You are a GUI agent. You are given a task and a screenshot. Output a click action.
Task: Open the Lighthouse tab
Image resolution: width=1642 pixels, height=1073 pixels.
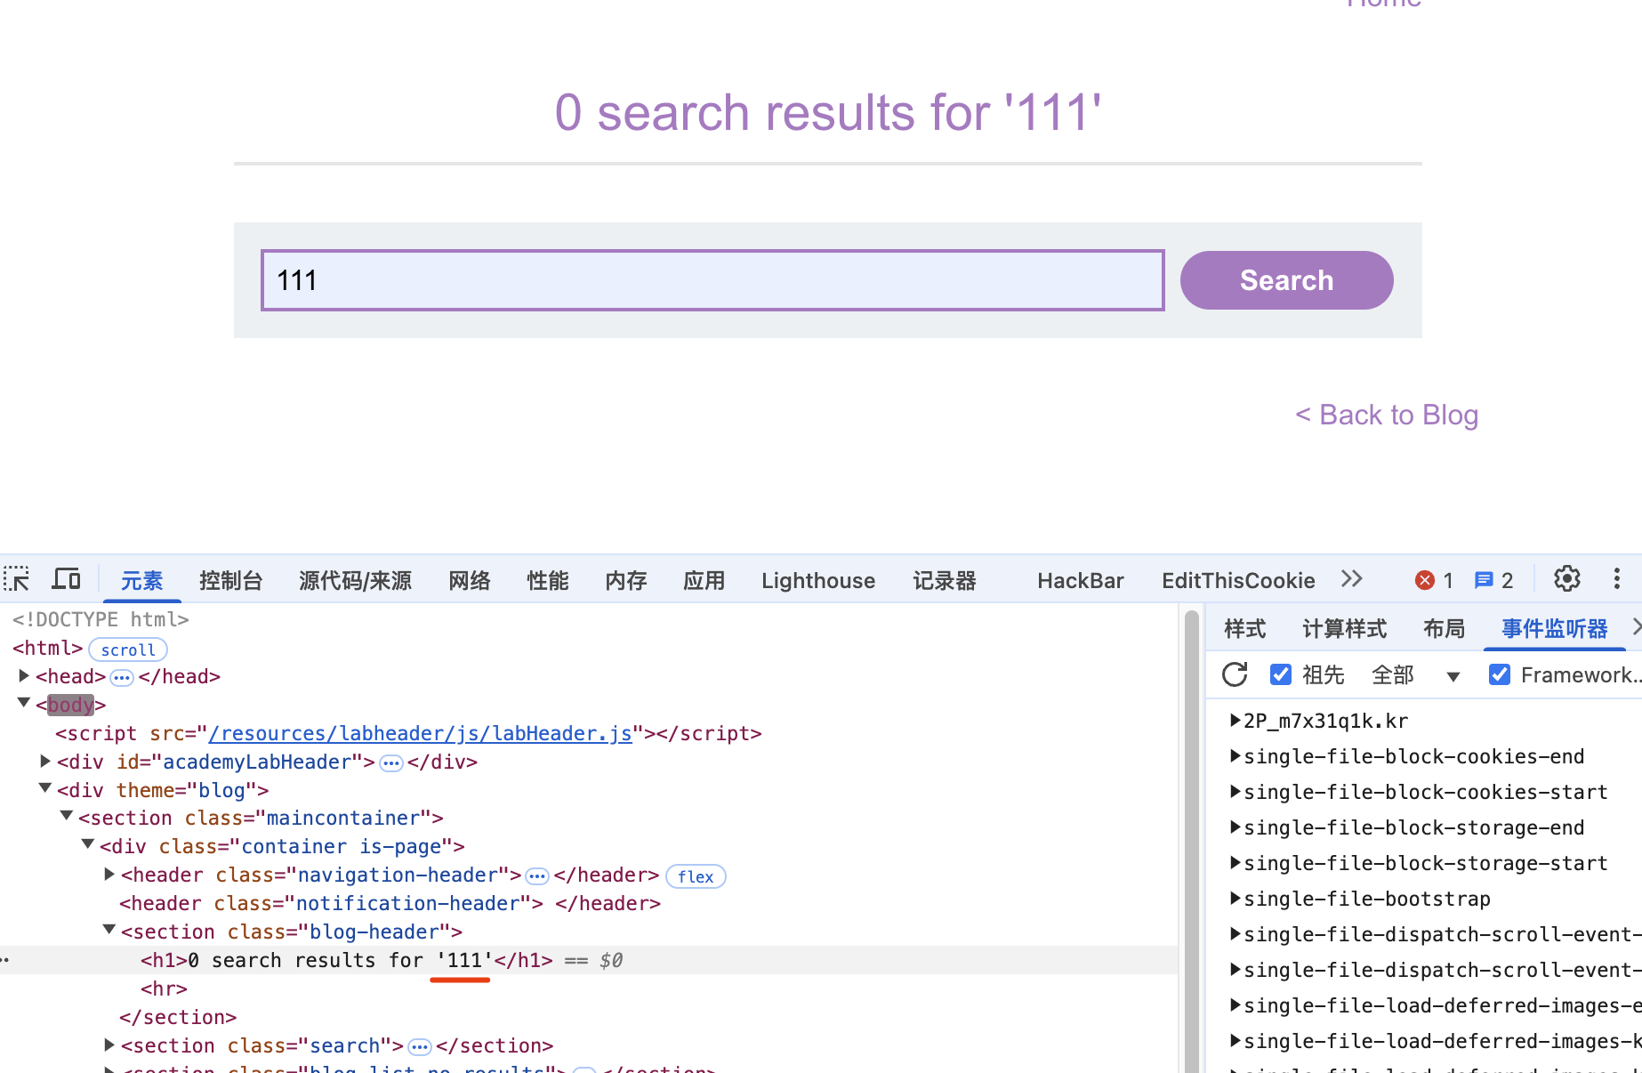(x=817, y=581)
